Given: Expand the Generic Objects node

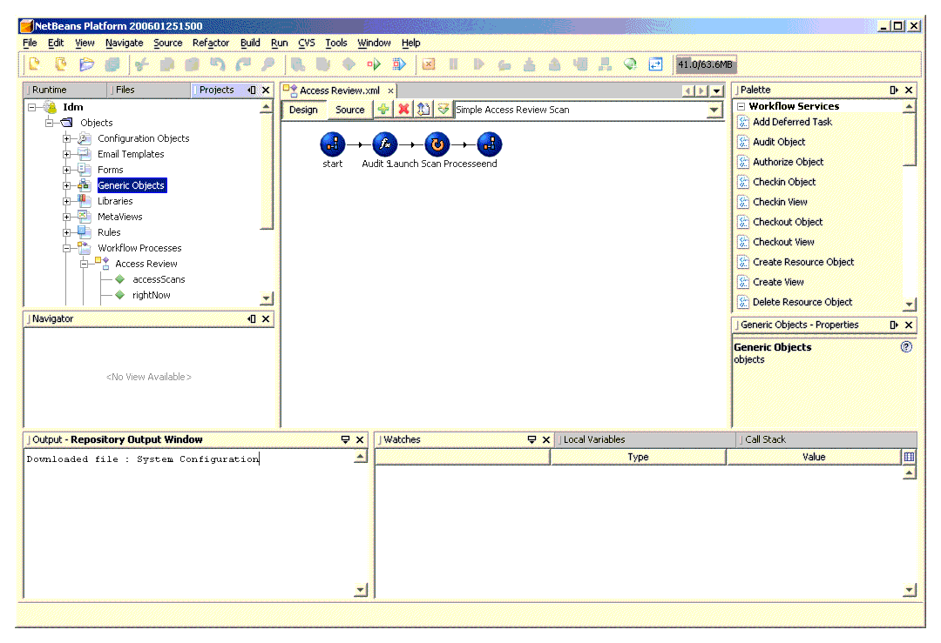Looking at the screenshot, I should [66, 186].
